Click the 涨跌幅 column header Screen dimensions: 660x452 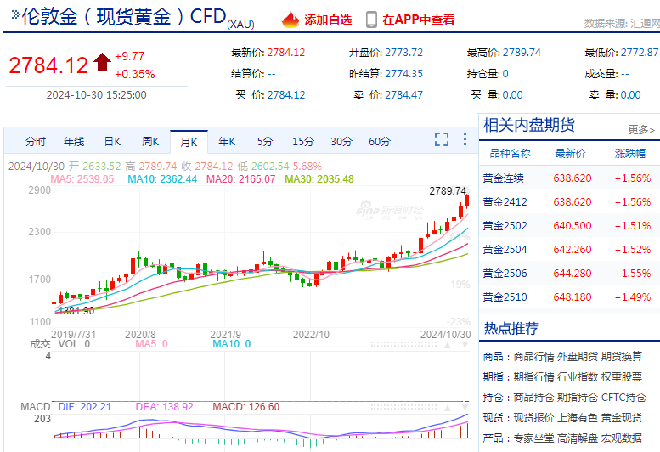pos(630,153)
